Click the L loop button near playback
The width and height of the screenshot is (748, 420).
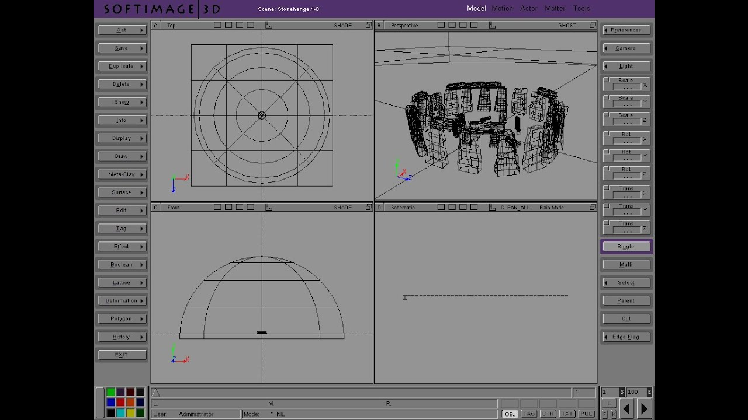[609, 403]
